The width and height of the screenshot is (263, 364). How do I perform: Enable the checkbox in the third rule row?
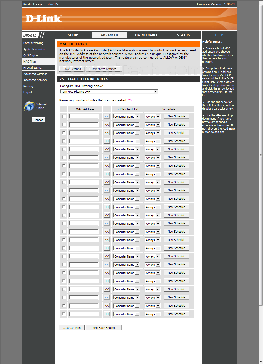(64, 133)
